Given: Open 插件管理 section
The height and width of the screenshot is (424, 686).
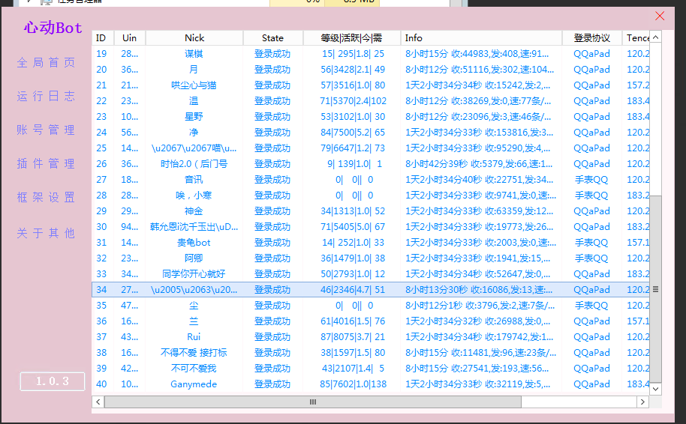Looking at the screenshot, I should coord(47,164).
